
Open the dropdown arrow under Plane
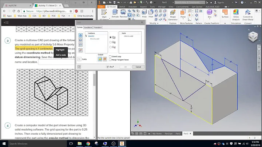(x=183, y=19)
